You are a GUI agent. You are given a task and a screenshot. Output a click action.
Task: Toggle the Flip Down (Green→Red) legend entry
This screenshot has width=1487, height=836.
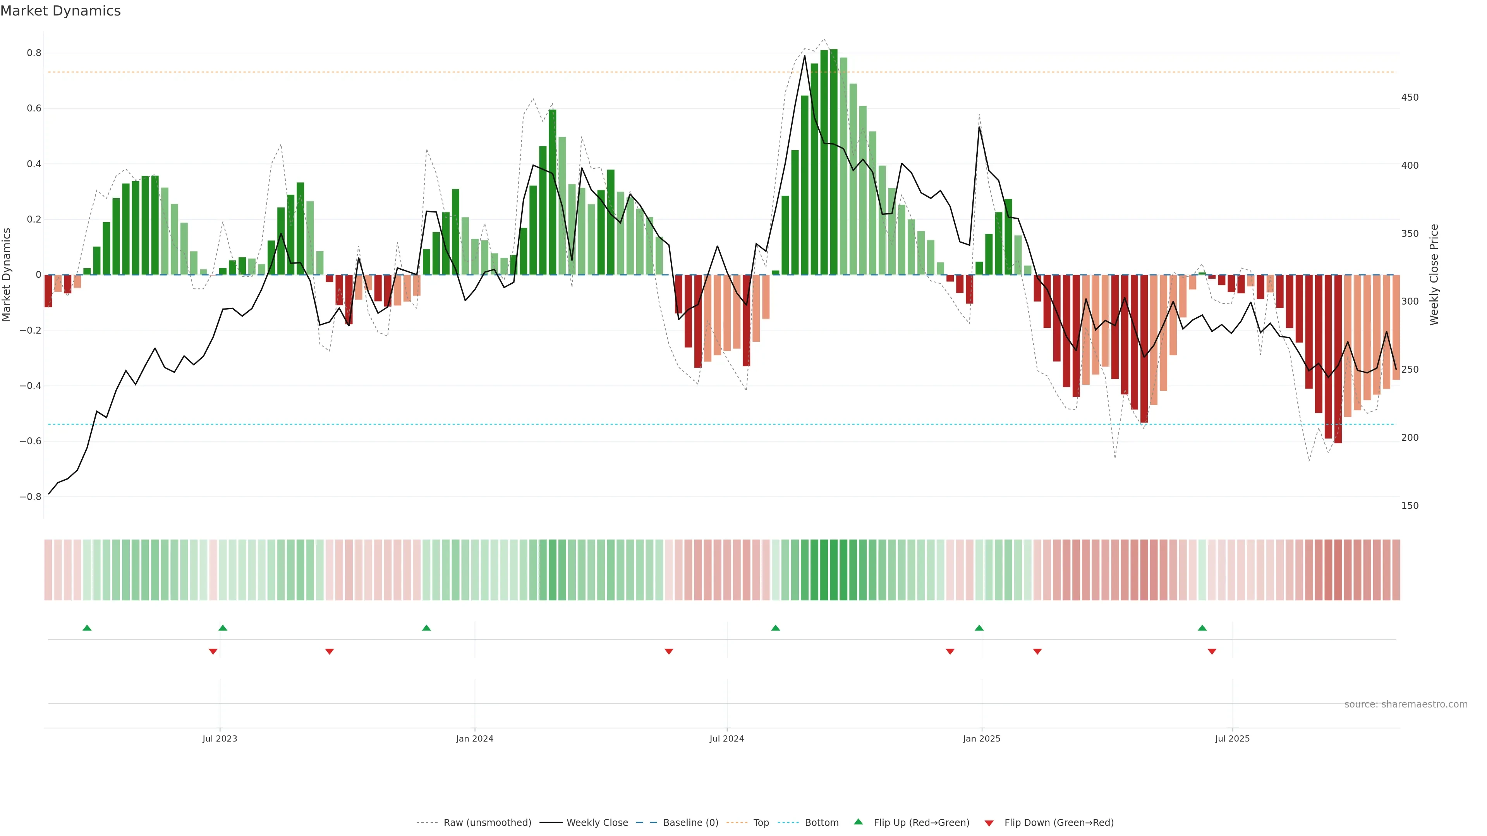(x=1059, y=822)
